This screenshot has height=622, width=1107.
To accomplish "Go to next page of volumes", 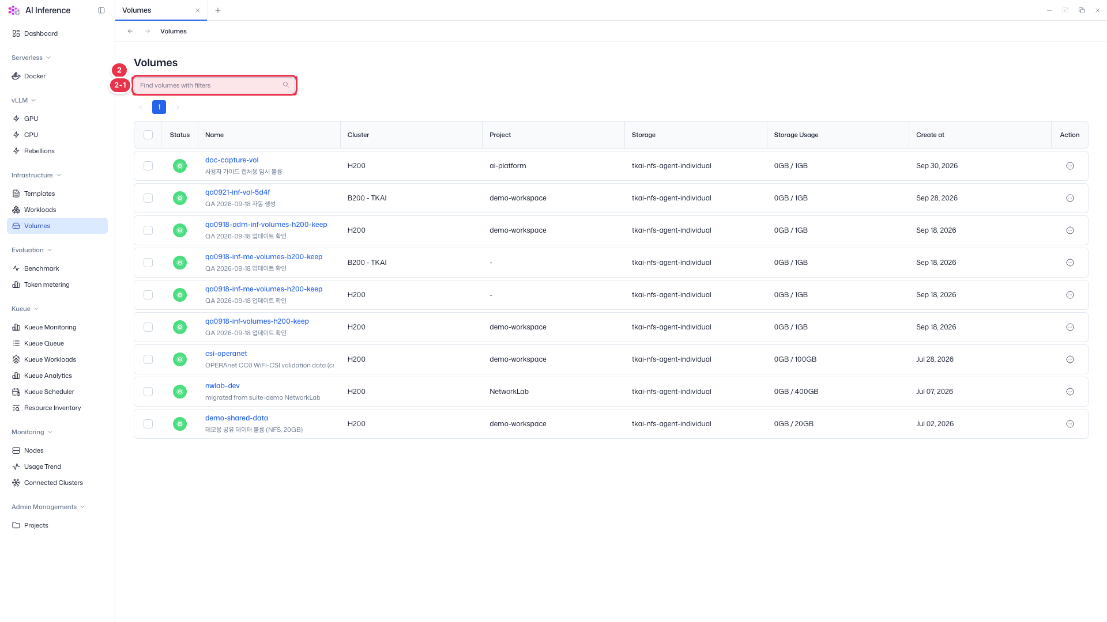I will (x=178, y=107).
